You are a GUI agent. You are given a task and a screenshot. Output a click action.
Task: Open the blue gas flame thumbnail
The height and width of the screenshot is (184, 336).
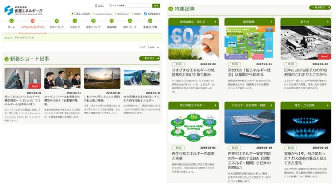(x=306, y=127)
